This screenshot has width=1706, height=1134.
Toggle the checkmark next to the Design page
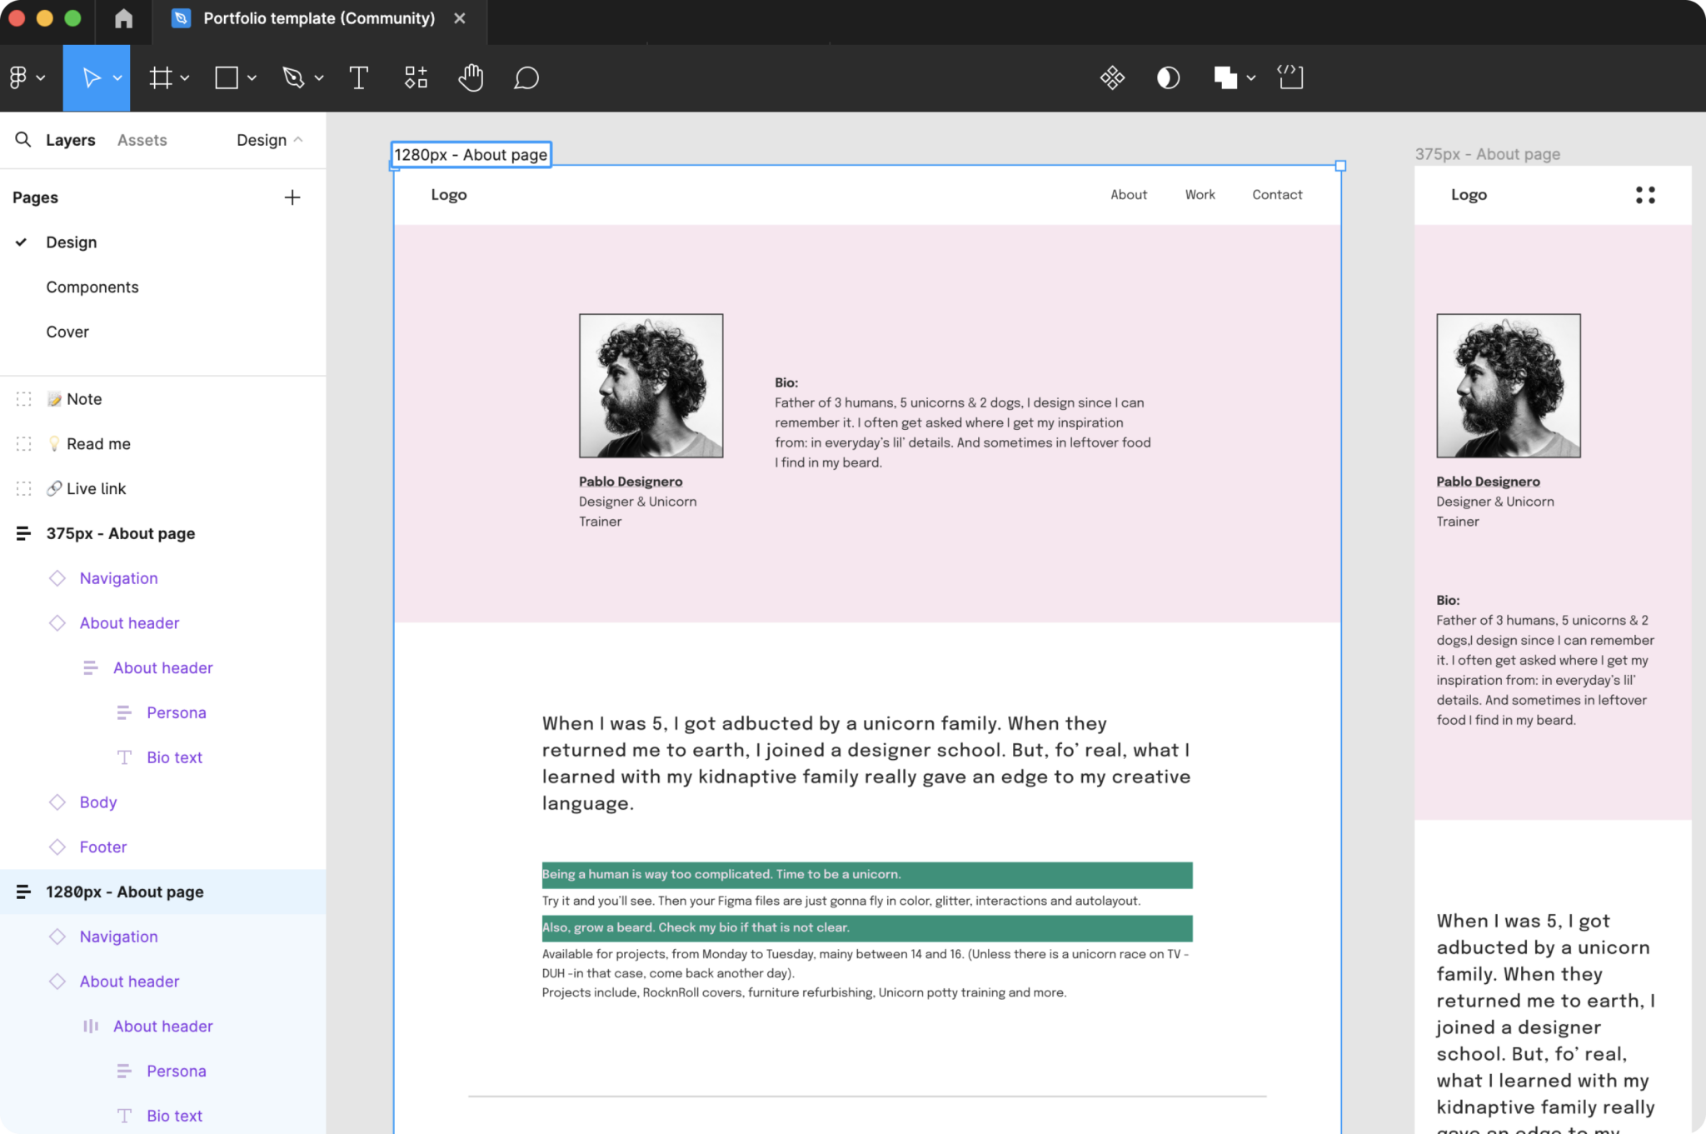pyautogui.click(x=22, y=242)
